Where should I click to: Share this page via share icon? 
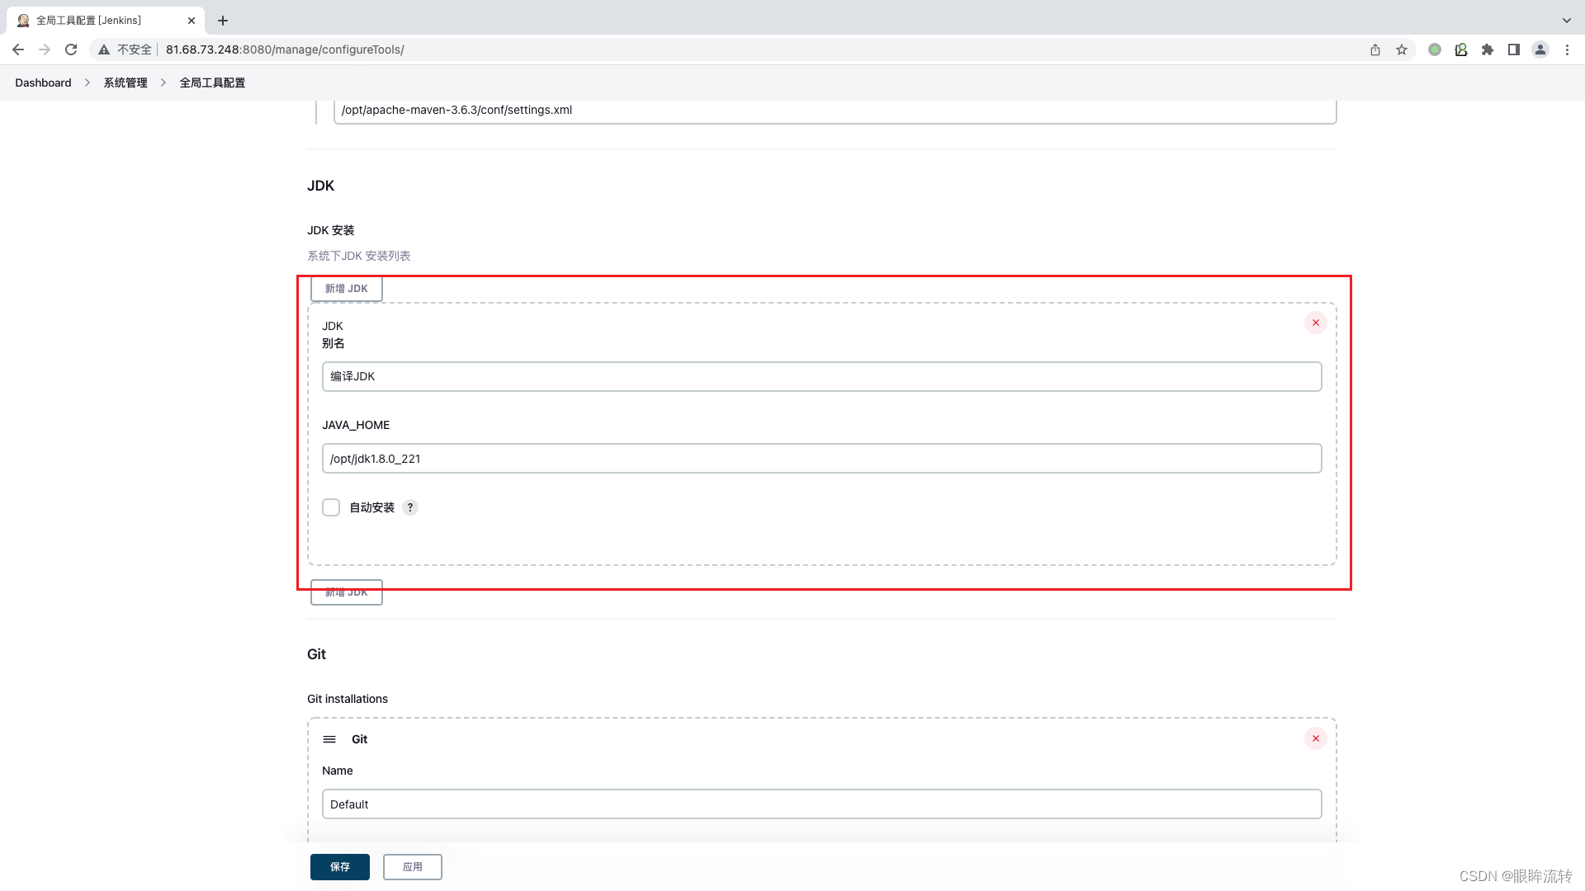1375,49
